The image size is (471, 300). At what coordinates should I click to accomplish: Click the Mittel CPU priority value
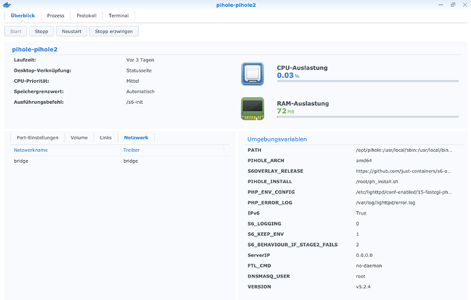point(132,81)
